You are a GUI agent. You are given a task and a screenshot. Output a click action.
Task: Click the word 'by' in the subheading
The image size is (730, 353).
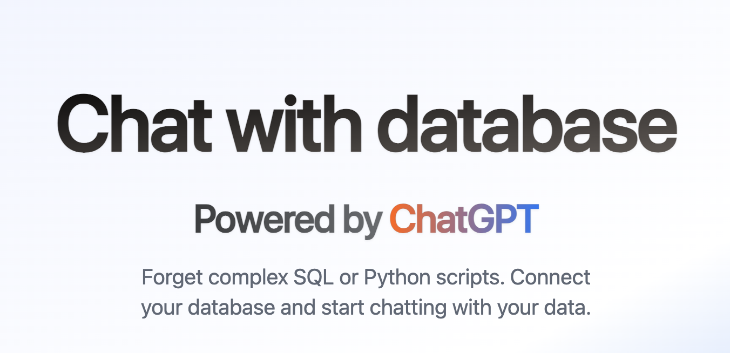pos(362,220)
